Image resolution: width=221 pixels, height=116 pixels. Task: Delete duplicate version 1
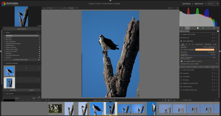click(x=39, y=80)
